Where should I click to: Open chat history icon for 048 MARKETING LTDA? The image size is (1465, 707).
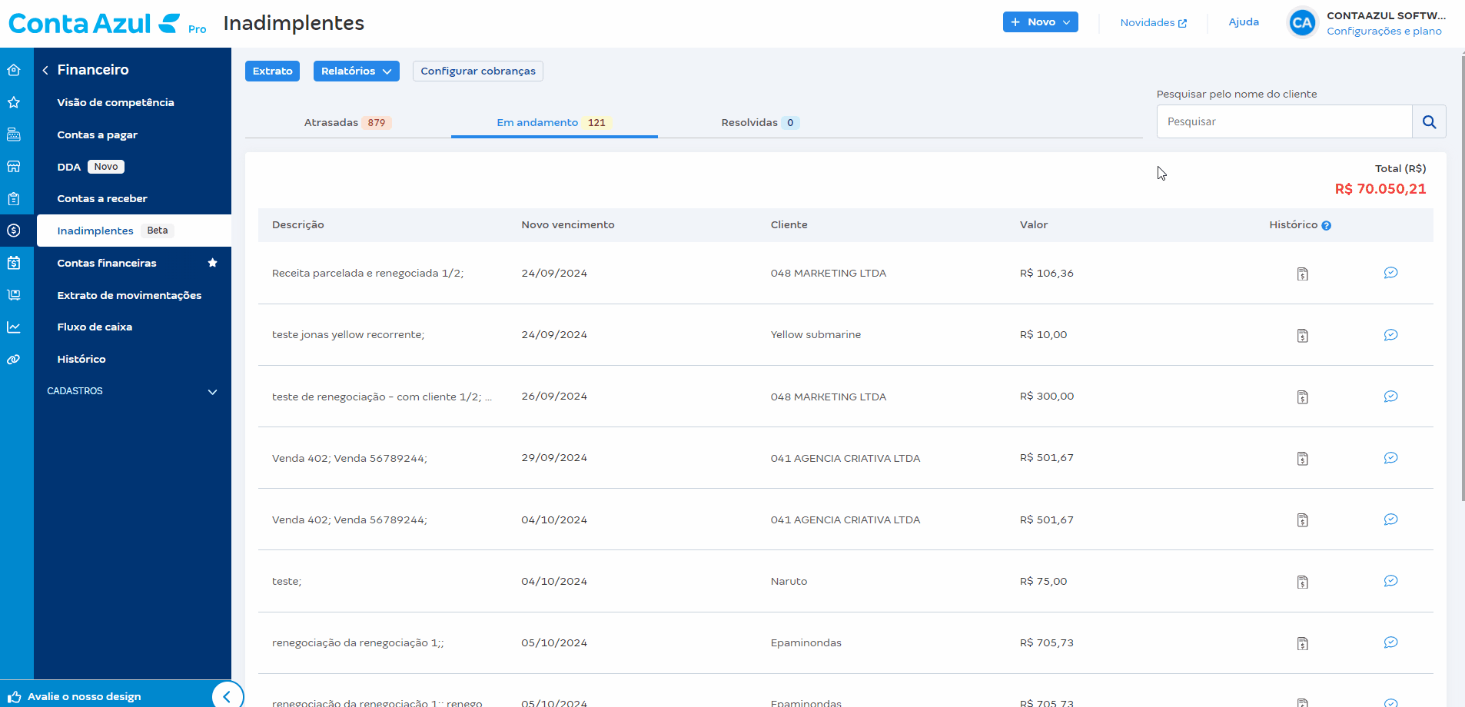(x=1391, y=272)
